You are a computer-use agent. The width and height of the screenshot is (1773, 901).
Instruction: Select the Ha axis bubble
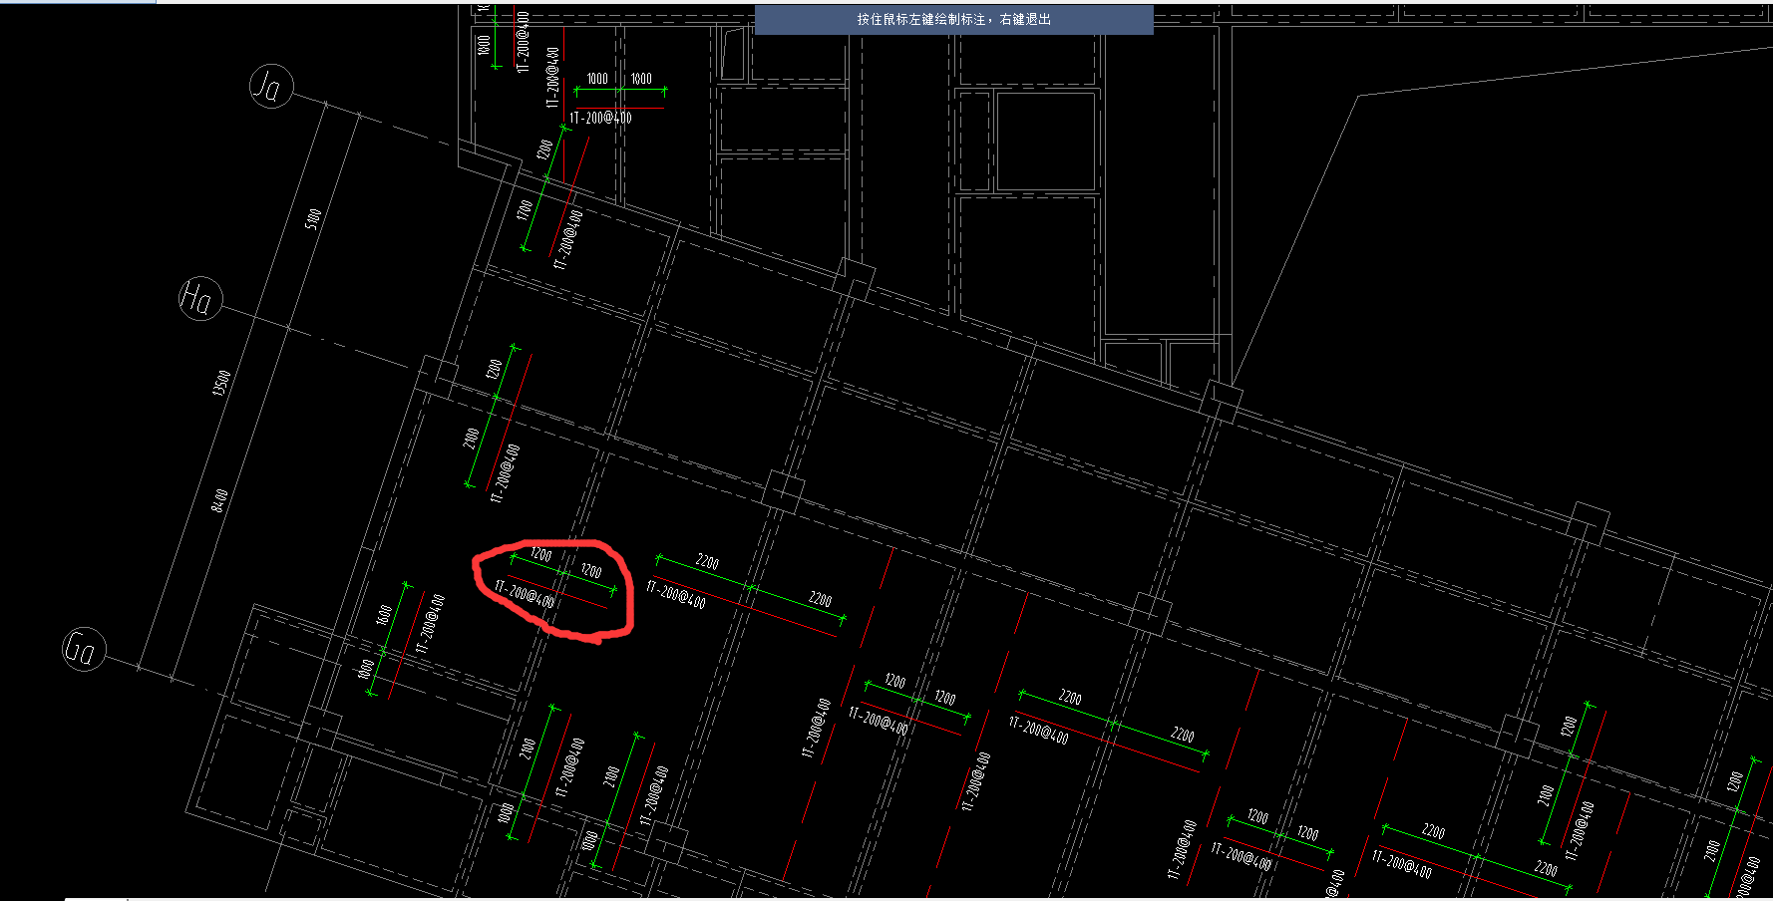[x=200, y=298]
